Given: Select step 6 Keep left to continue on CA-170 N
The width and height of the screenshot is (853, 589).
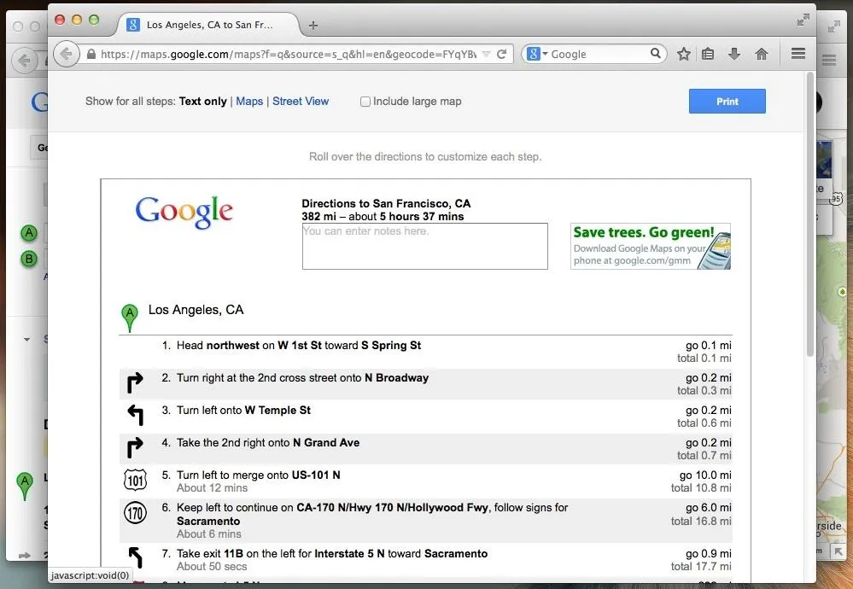Looking at the screenshot, I should [425, 521].
